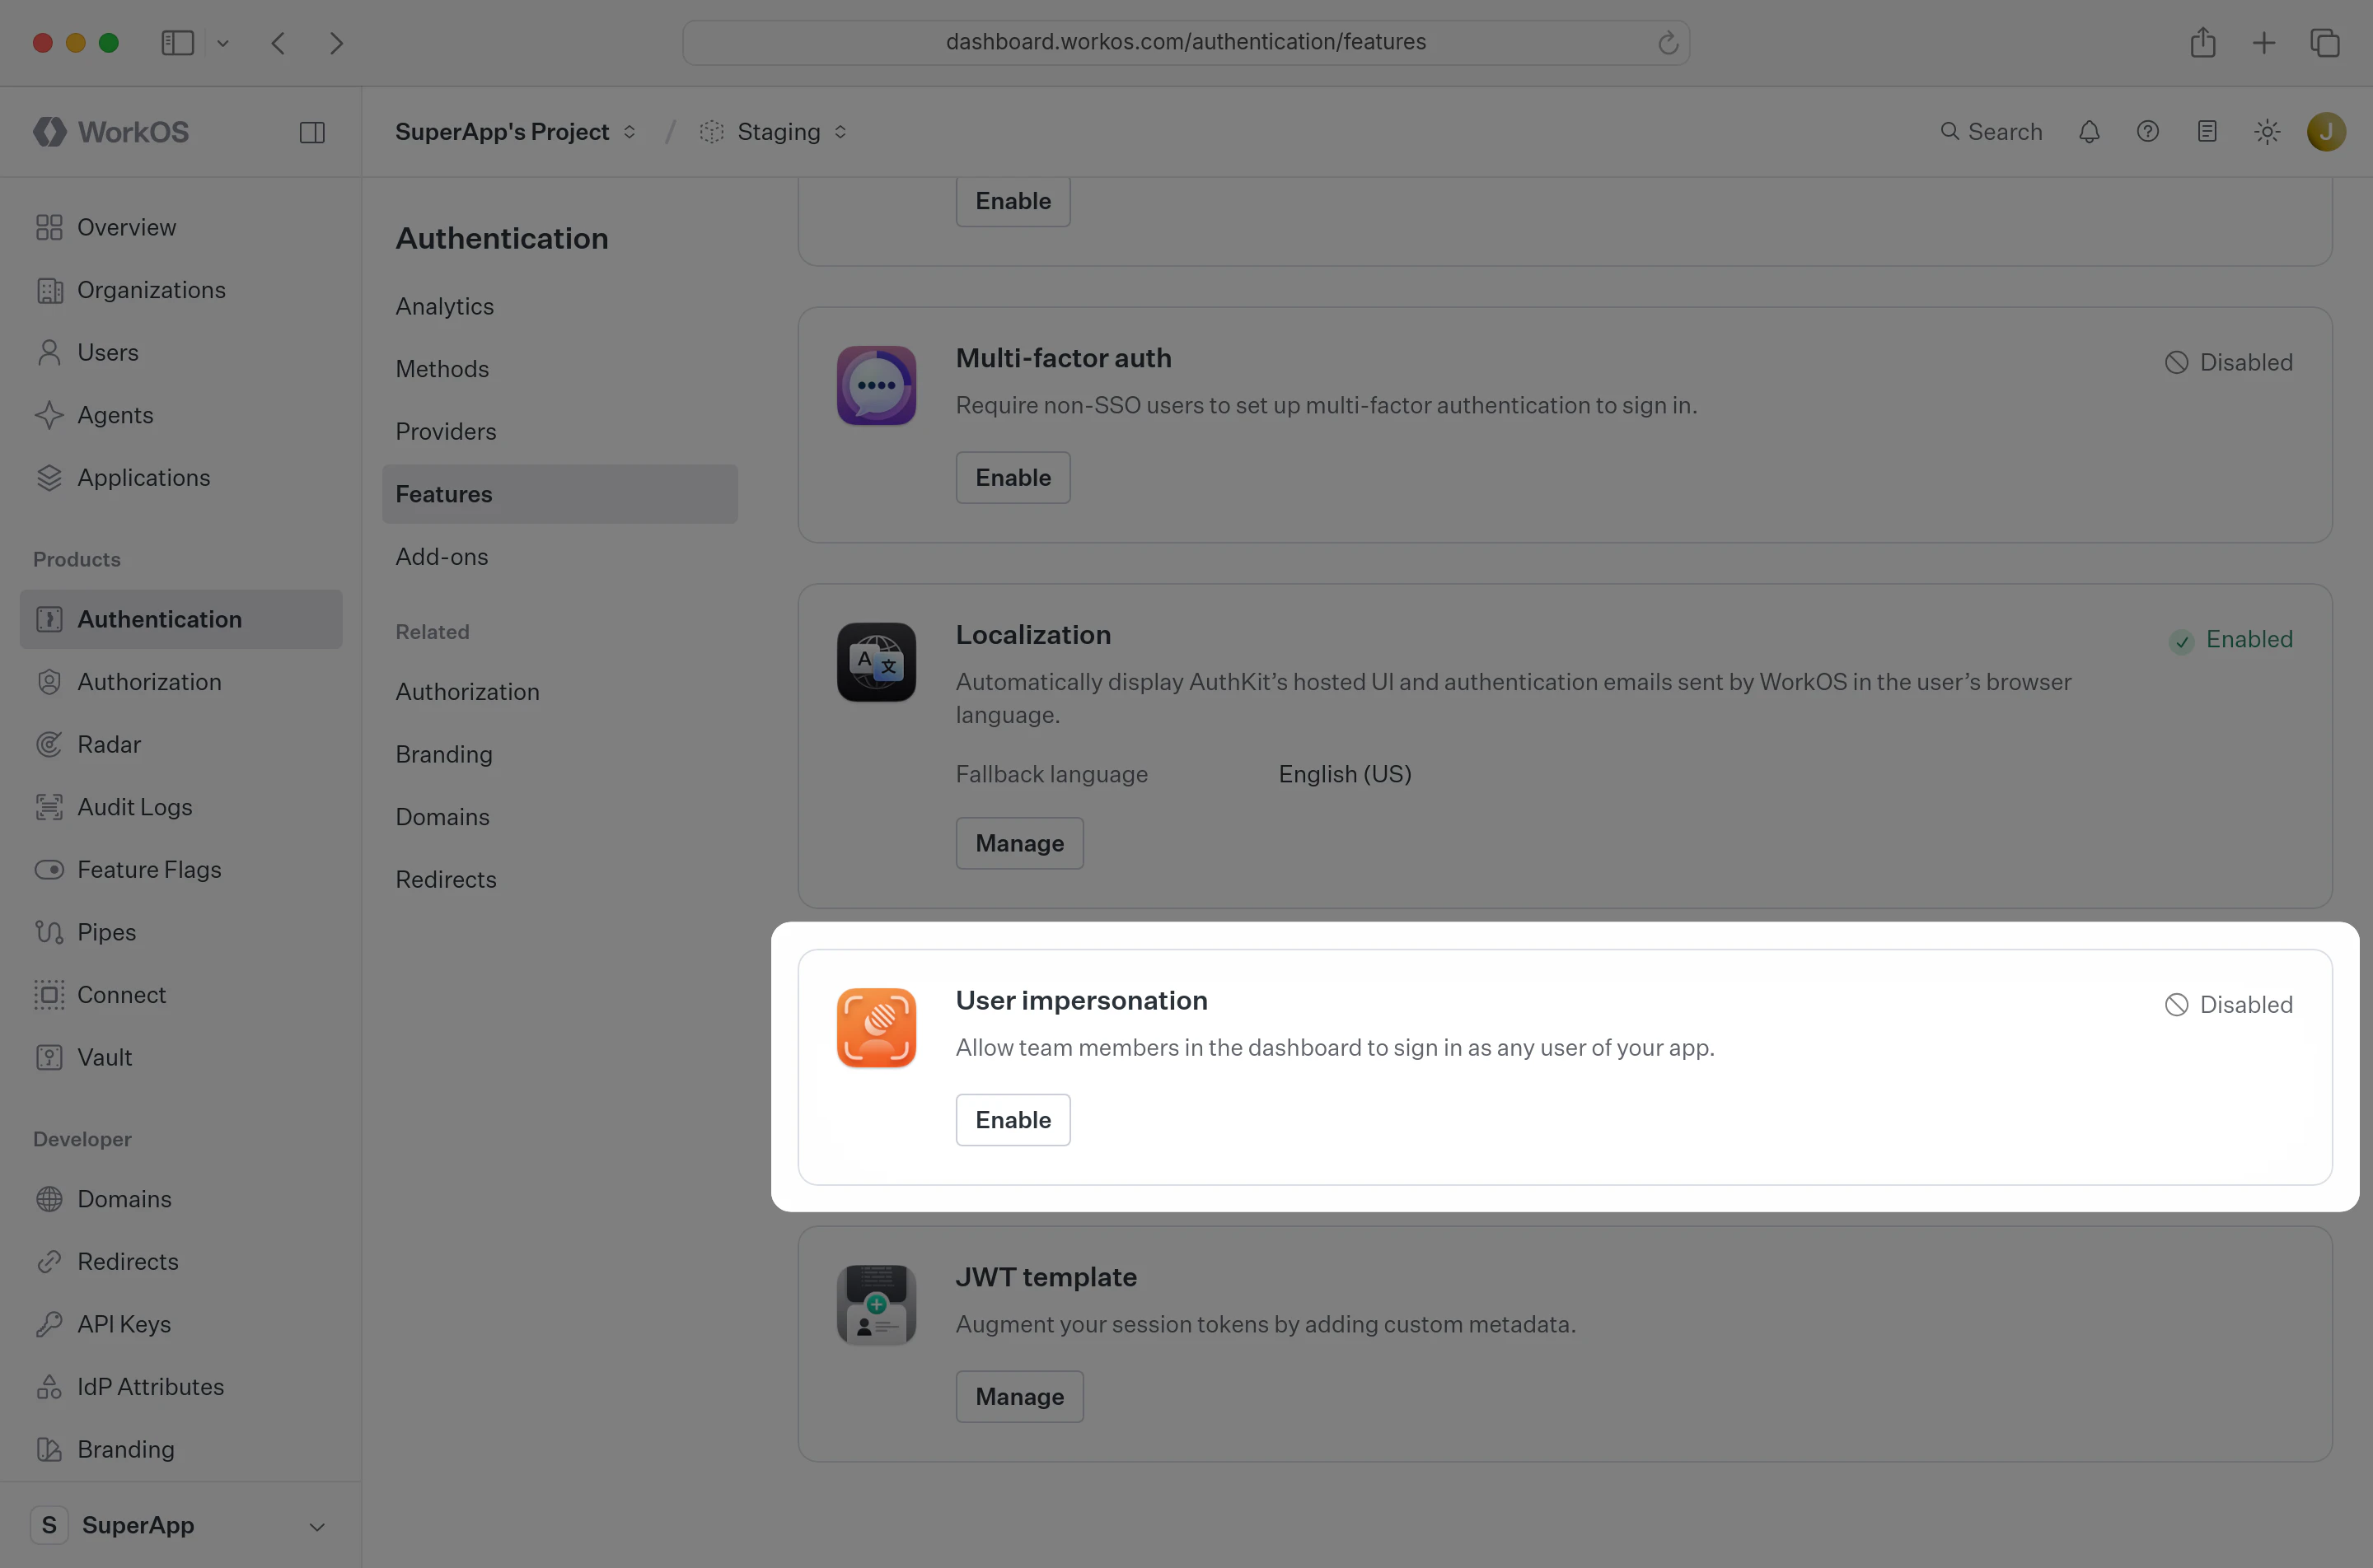
Task: Open Pipes in the sidebar
Action: 181,932
